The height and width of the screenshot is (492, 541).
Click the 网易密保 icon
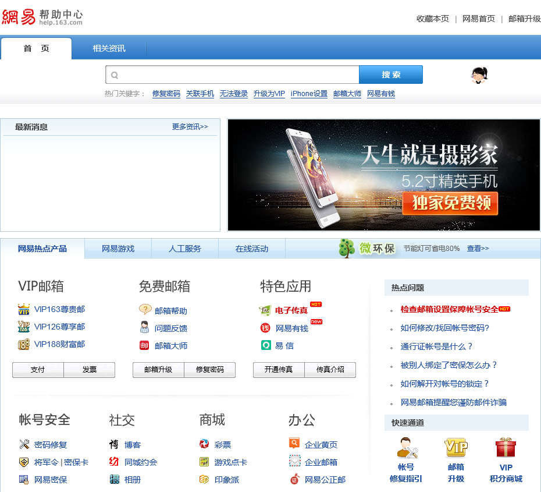(24, 479)
